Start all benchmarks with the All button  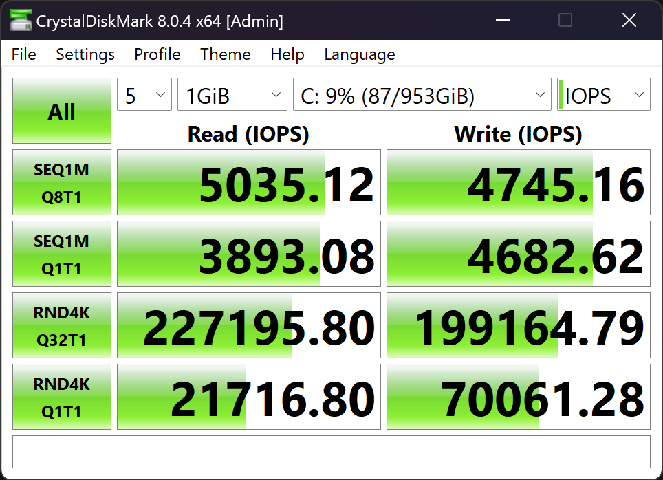pos(62,111)
